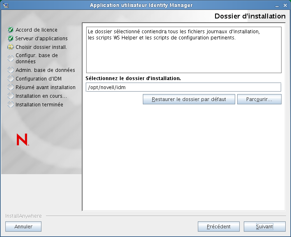Go back with the Précédent button
Viewport: 291px width, 237px height.
(x=219, y=227)
